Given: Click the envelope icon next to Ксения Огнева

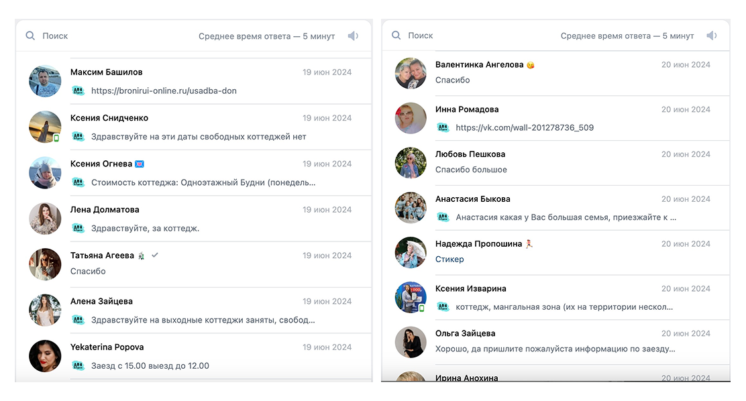Looking at the screenshot, I should coord(140,164).
